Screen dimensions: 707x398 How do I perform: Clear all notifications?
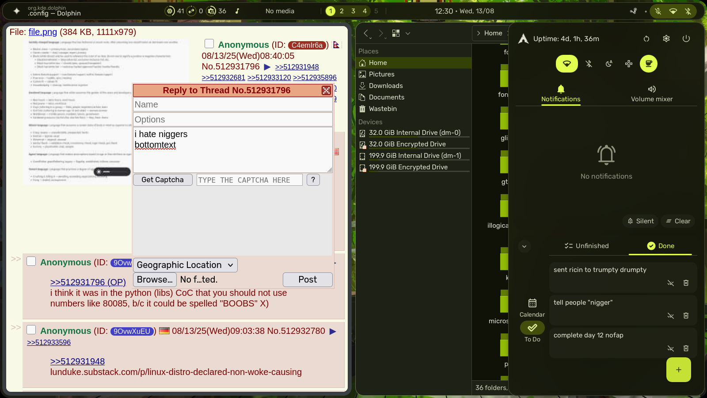678,221
